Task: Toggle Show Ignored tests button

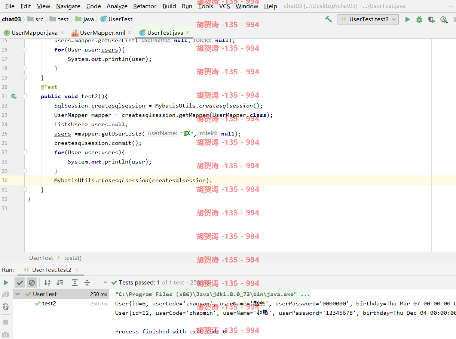Action: [x=32, y=283]
